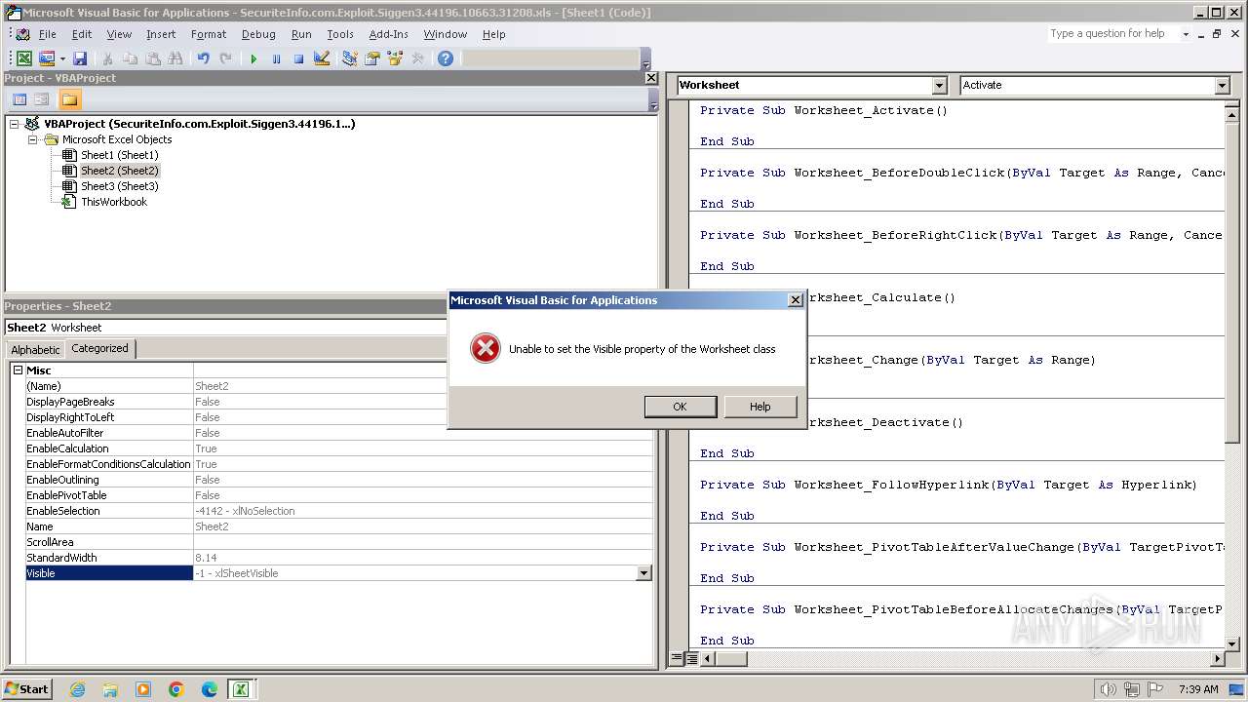Click View Object icon in Project panel

pos(42,99)
